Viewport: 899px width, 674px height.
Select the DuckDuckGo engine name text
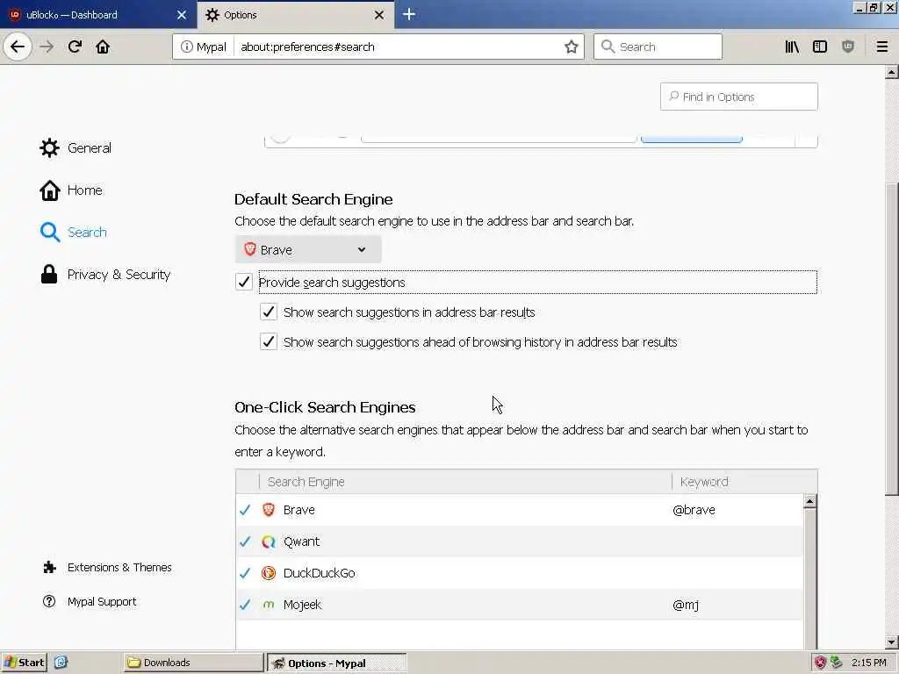click(319, 573)
